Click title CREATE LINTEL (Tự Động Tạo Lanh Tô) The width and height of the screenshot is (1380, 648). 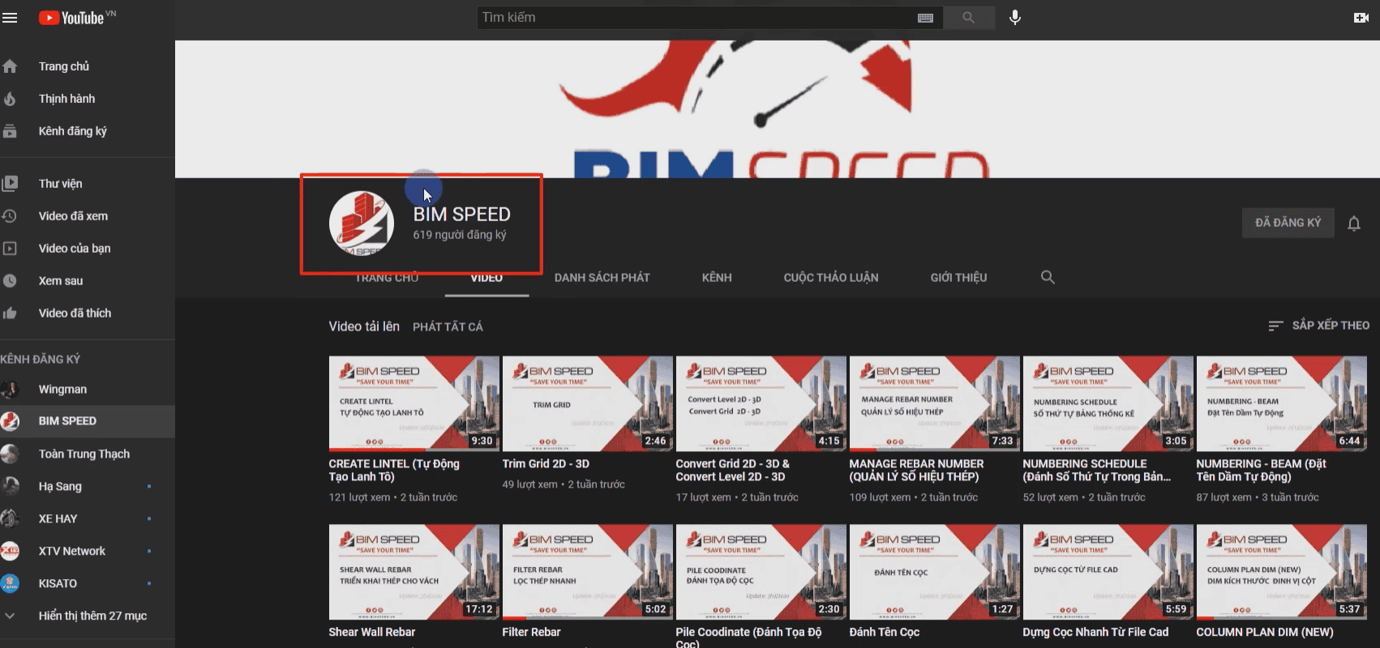[394, 471]
